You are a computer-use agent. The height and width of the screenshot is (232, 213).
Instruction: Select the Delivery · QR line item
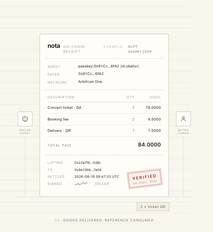(x=104, y=131)
